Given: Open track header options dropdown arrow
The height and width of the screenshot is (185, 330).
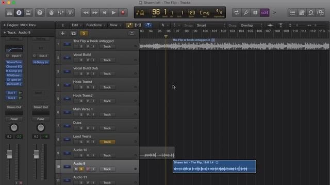Looking at the screenshot, I should [132, 33].
